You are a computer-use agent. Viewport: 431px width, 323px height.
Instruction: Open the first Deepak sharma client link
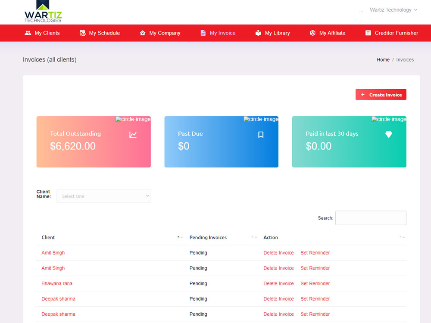tap(58, 299)
